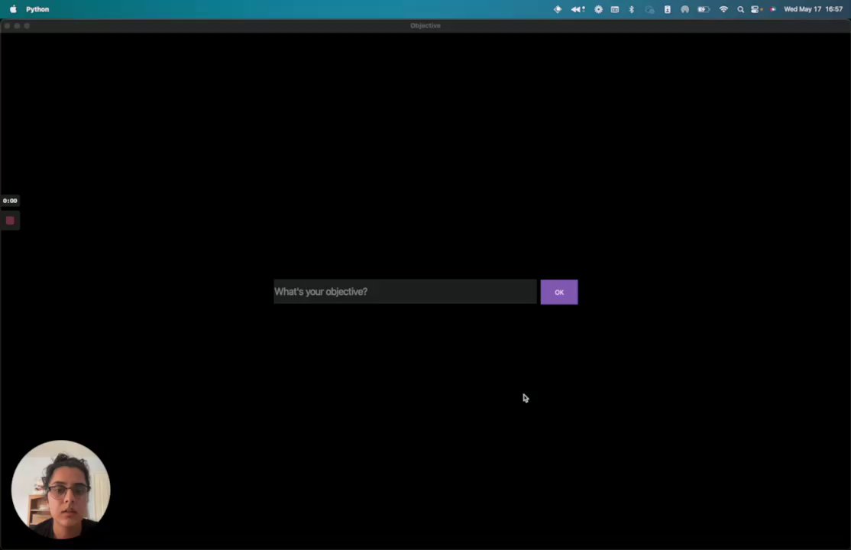Click the rewind arrows menu bar icon
This screenshot has height=550, width=851.
578,9
